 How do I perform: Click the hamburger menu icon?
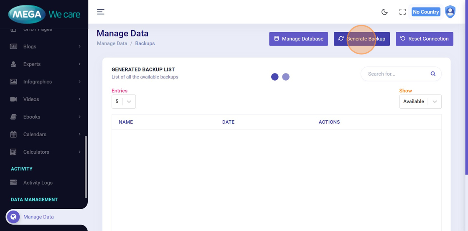tap(101, 12)
